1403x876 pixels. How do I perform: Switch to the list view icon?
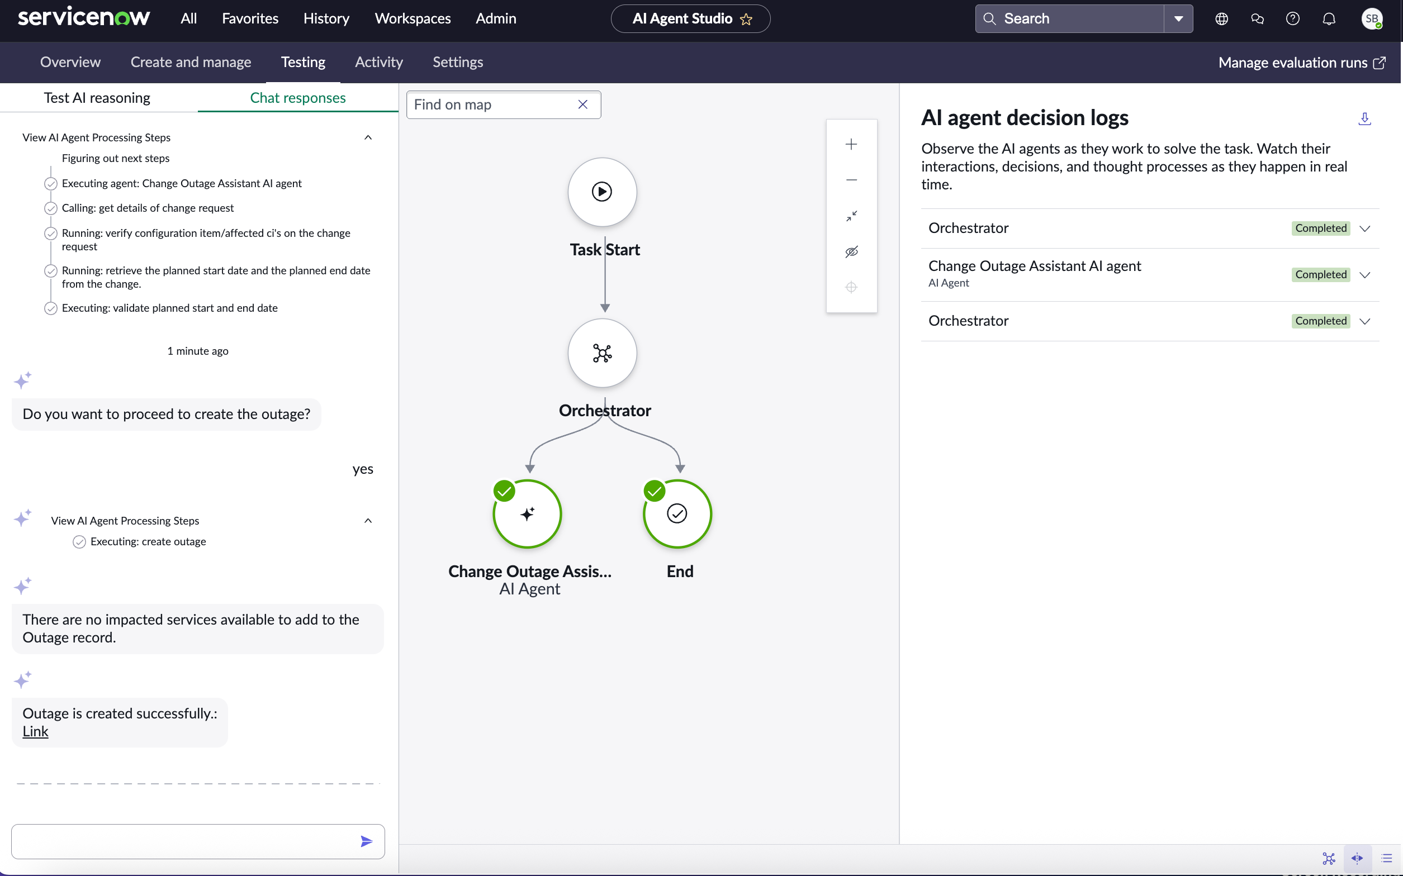click(x=1386, y=858)
